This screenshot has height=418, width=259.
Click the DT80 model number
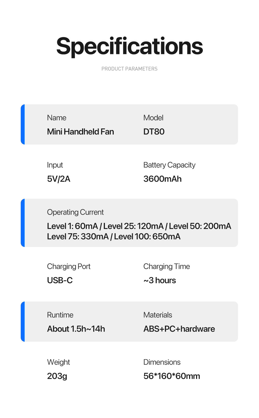(154, 132)
